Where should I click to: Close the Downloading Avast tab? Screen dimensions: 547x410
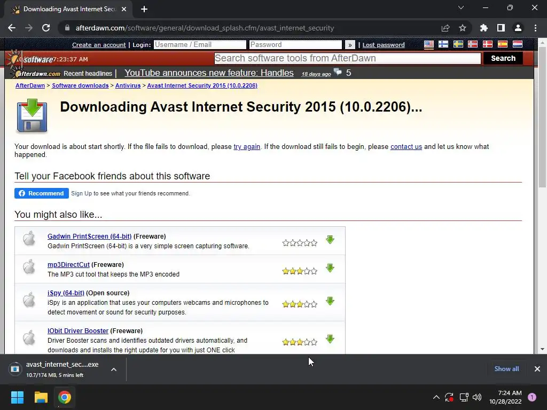124,9
